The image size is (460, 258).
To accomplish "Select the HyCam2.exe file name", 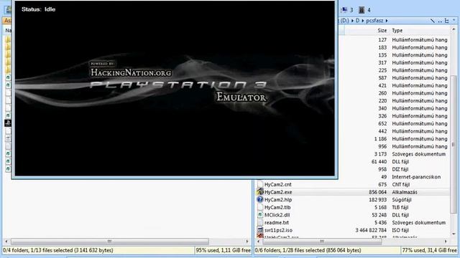I will (278, 192).
